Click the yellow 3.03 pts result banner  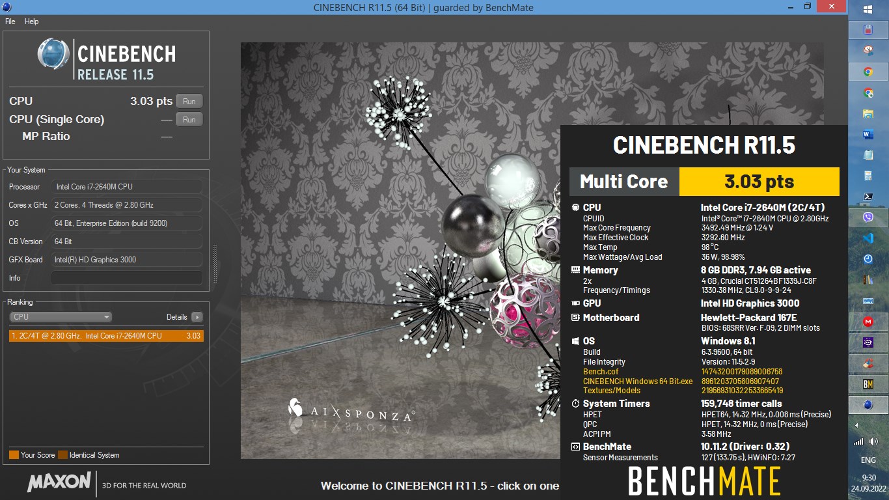759,182
